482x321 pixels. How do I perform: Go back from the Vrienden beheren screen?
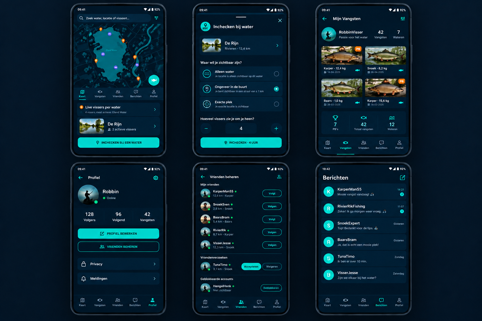point(203,177)
